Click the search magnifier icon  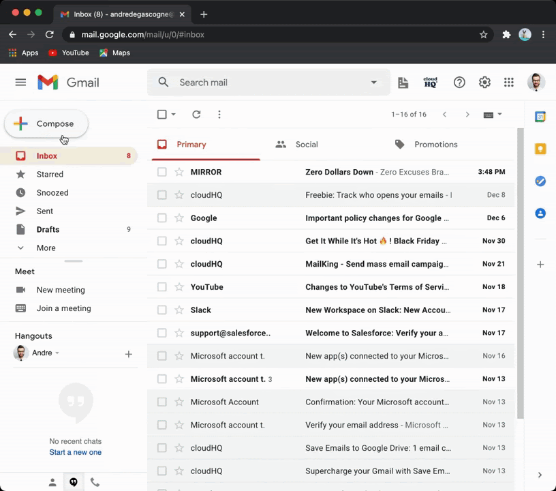point(163,83)
